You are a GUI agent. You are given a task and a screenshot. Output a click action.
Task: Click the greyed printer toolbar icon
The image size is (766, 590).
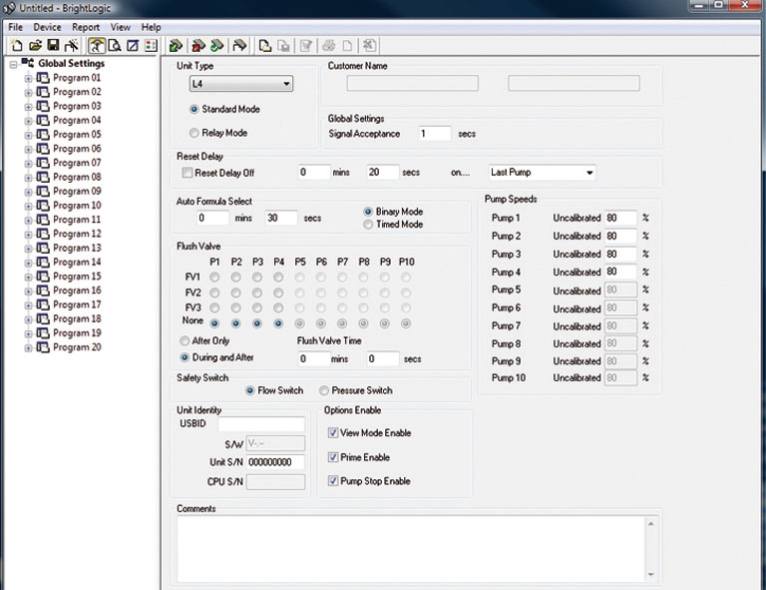coord(329,46)
